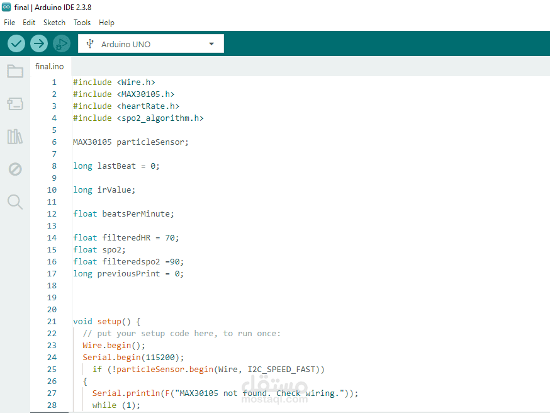Click 'Serial.println' MAX30105 not found line

click(225, 393)
